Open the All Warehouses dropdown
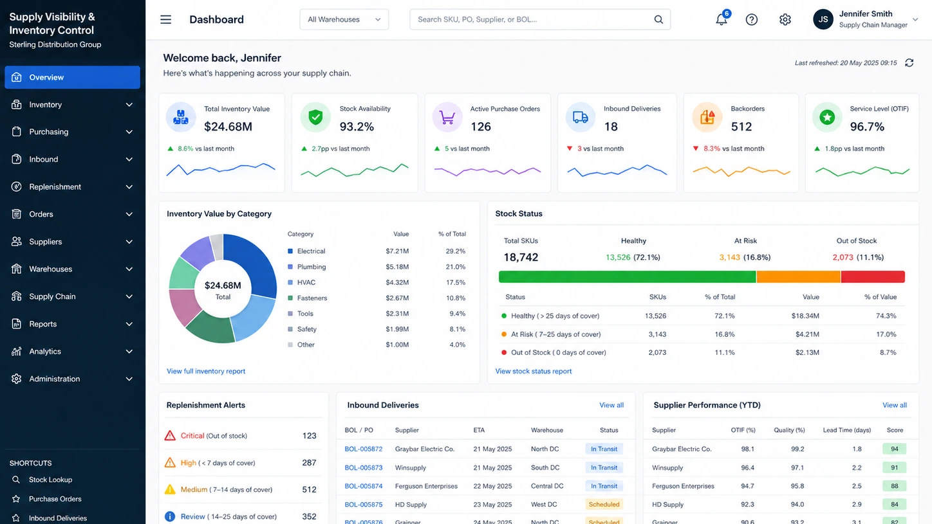 [344, 19]
